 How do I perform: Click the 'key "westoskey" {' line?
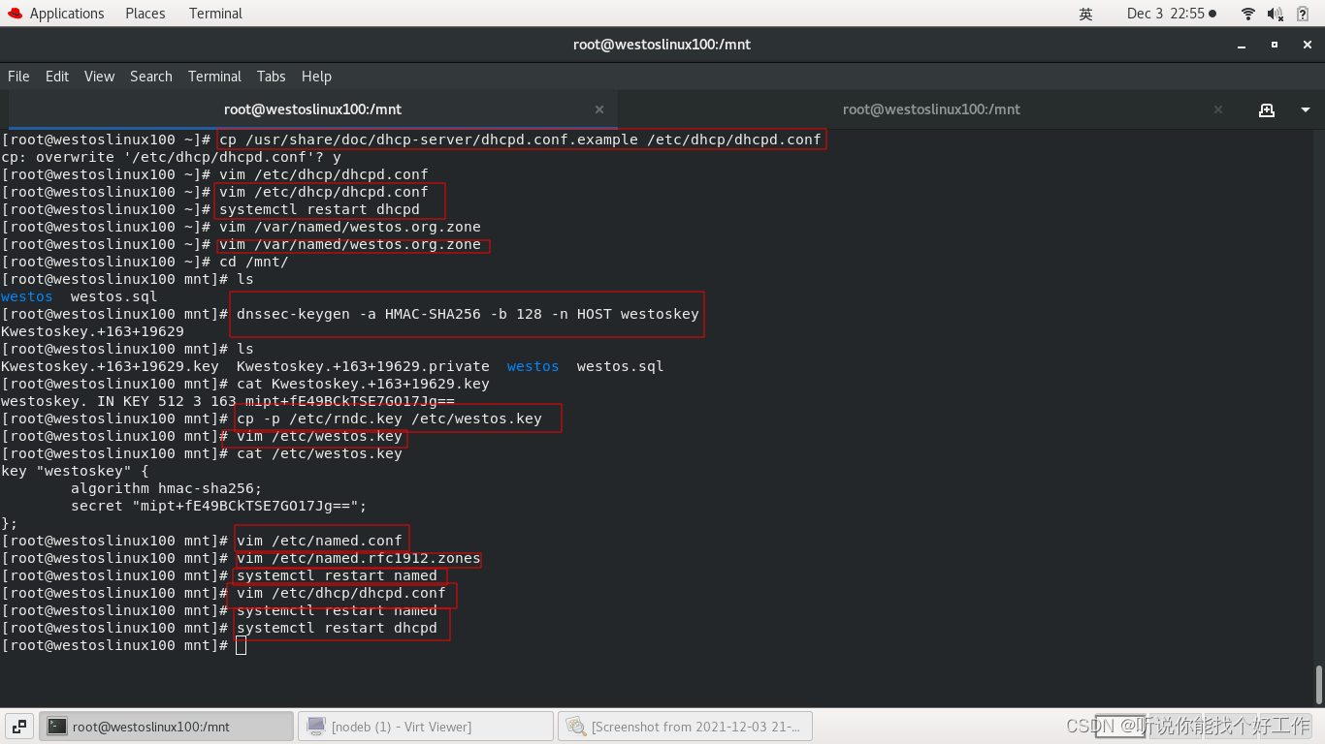pos(75,471)
